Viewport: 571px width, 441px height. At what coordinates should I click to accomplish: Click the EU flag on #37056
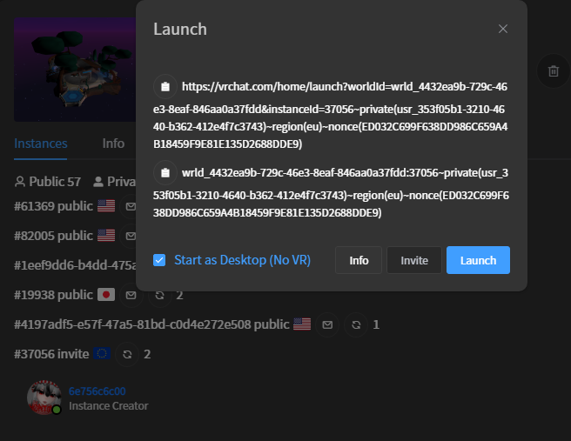[102, 354]
